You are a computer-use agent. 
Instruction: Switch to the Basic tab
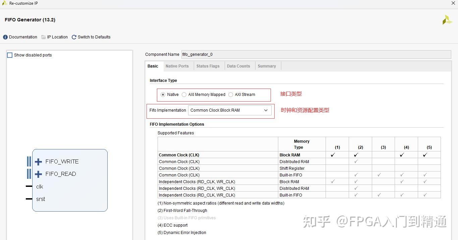153,66
